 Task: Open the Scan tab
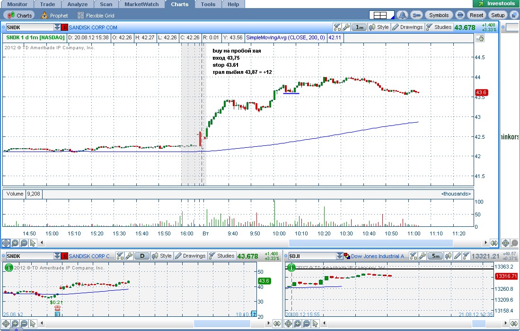pyautogui.click(x=106, y=4)
